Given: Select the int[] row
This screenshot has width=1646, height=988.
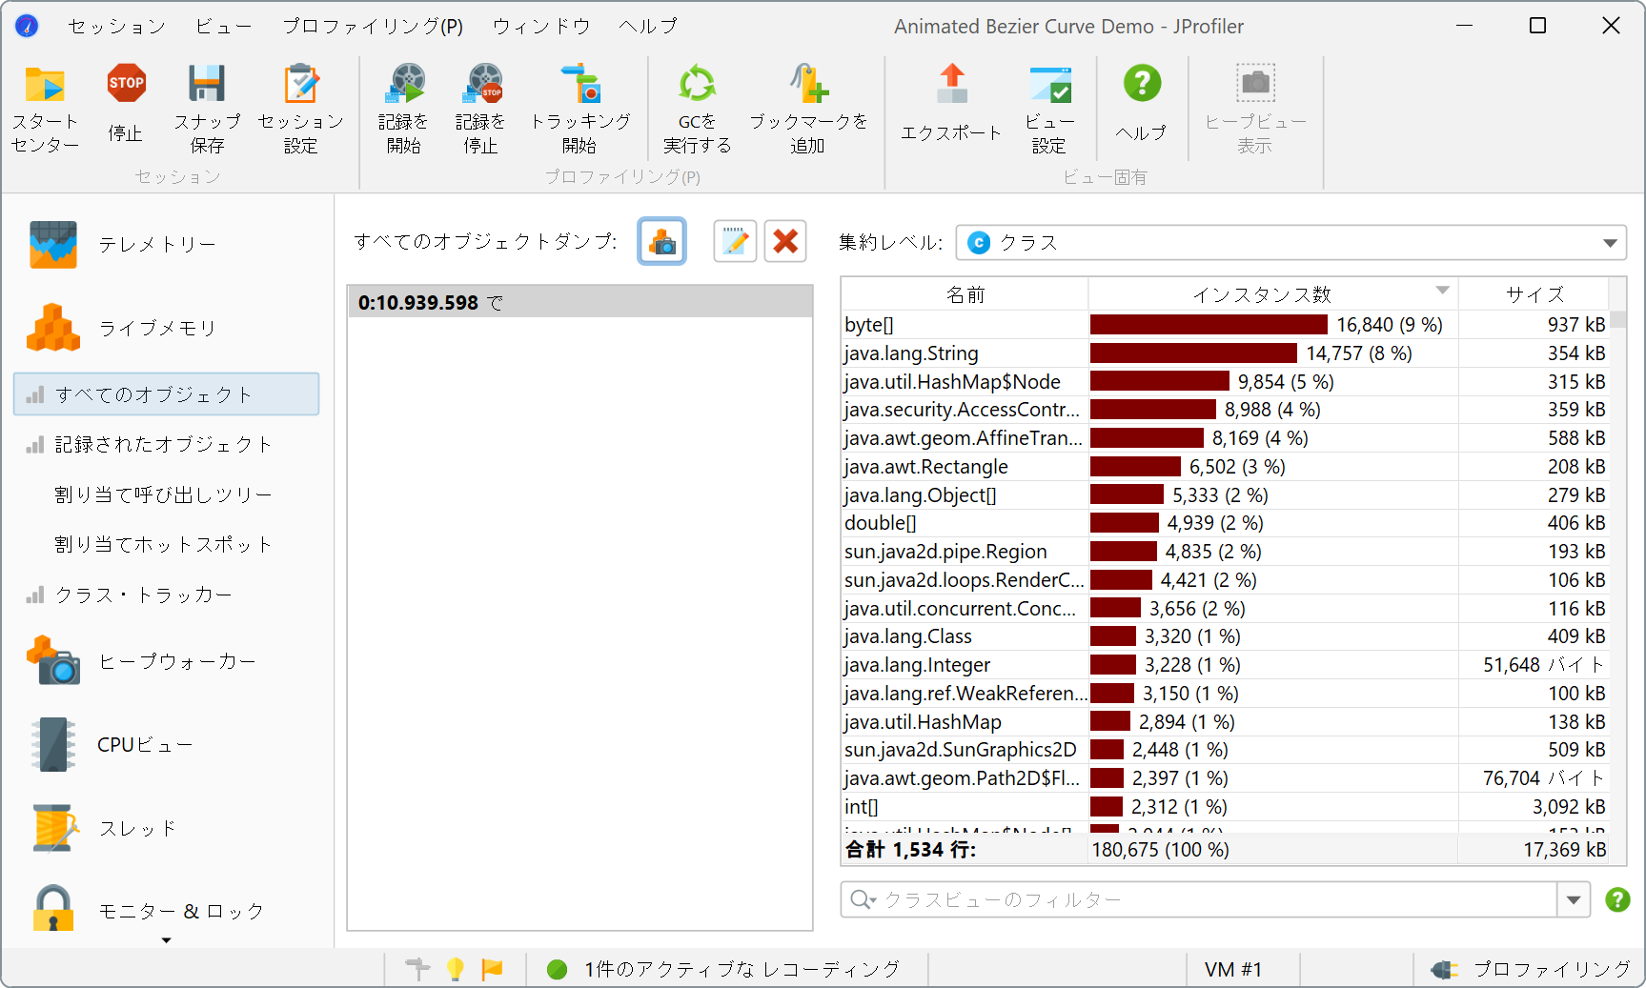Looking at the screenshot, I should pos(1225,807).
